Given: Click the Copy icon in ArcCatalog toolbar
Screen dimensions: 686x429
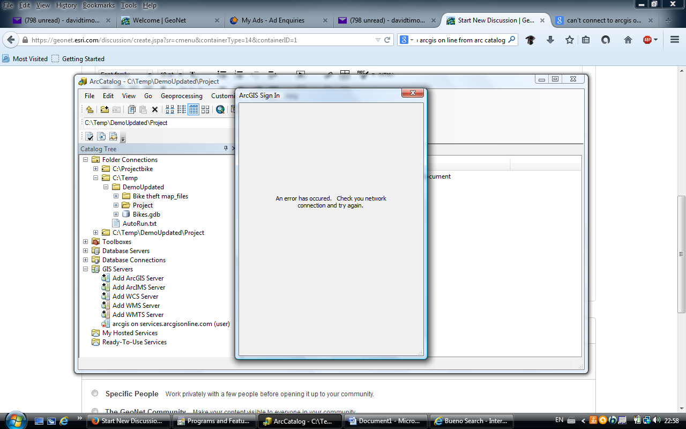Looking at the screenshot, I should (131, 109).
